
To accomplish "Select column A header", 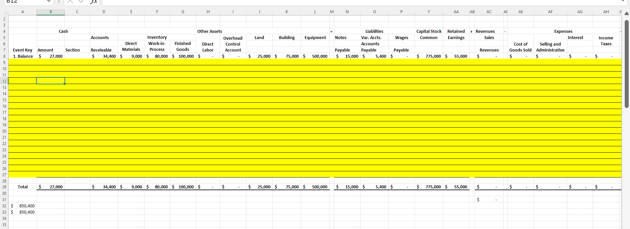I will click(x=22, y=12).
